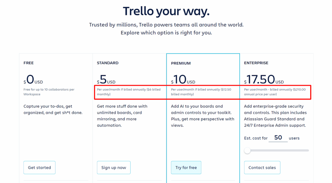The width and height of the screenshot is (332, 183).
Task: Click the $5 USD Standard price
Action: (x=106, y=80)
